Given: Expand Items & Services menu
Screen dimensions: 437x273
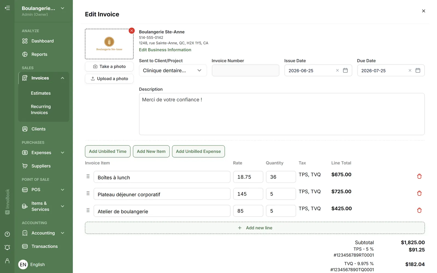Looking at the screenshot, I should tap(63, 206).
